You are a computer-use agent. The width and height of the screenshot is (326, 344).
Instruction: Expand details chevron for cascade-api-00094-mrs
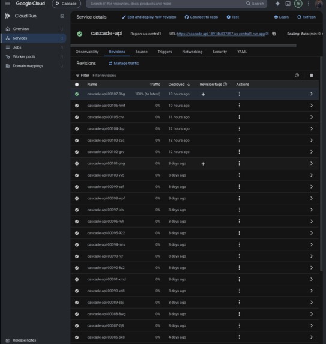coord(312,244)
